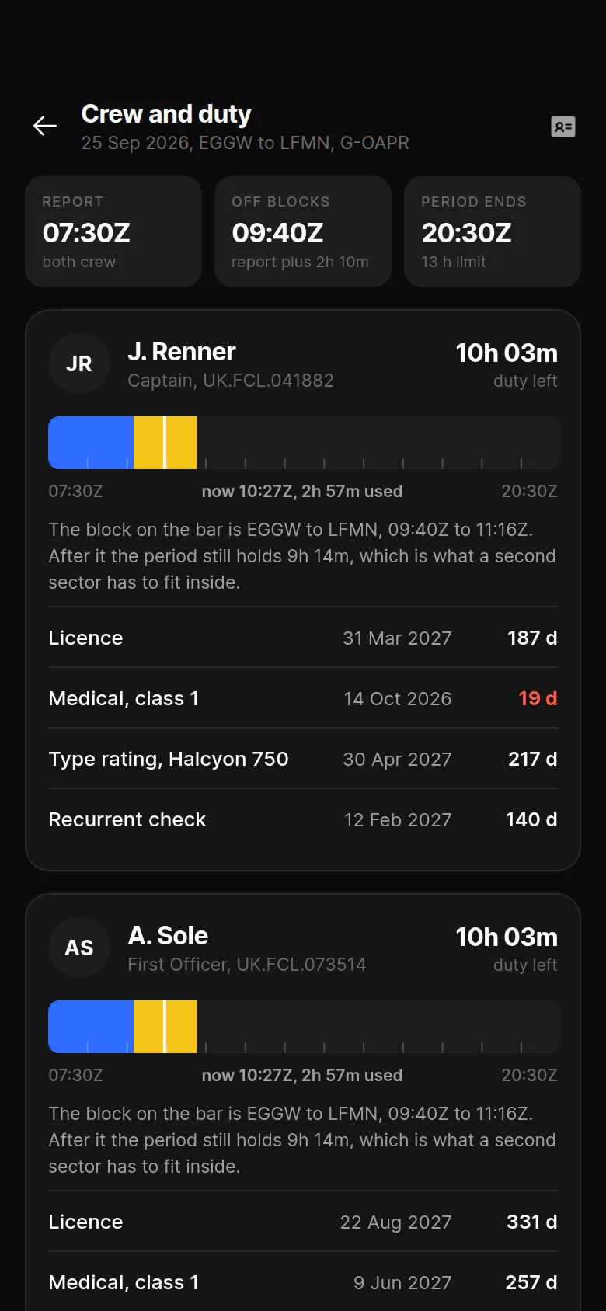Image resolution: width=606 pixels, height=1311 pixels.
Task: Open A. Sole's Medical class 1 row
Action: click(x=303, y=1282)
